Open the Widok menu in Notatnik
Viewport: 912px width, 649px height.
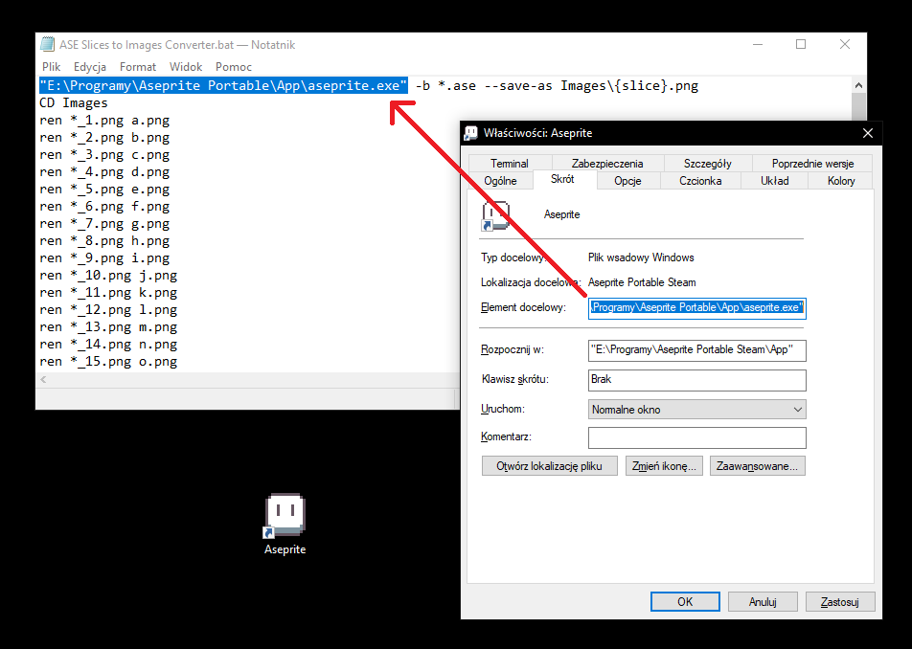[186, 67]
